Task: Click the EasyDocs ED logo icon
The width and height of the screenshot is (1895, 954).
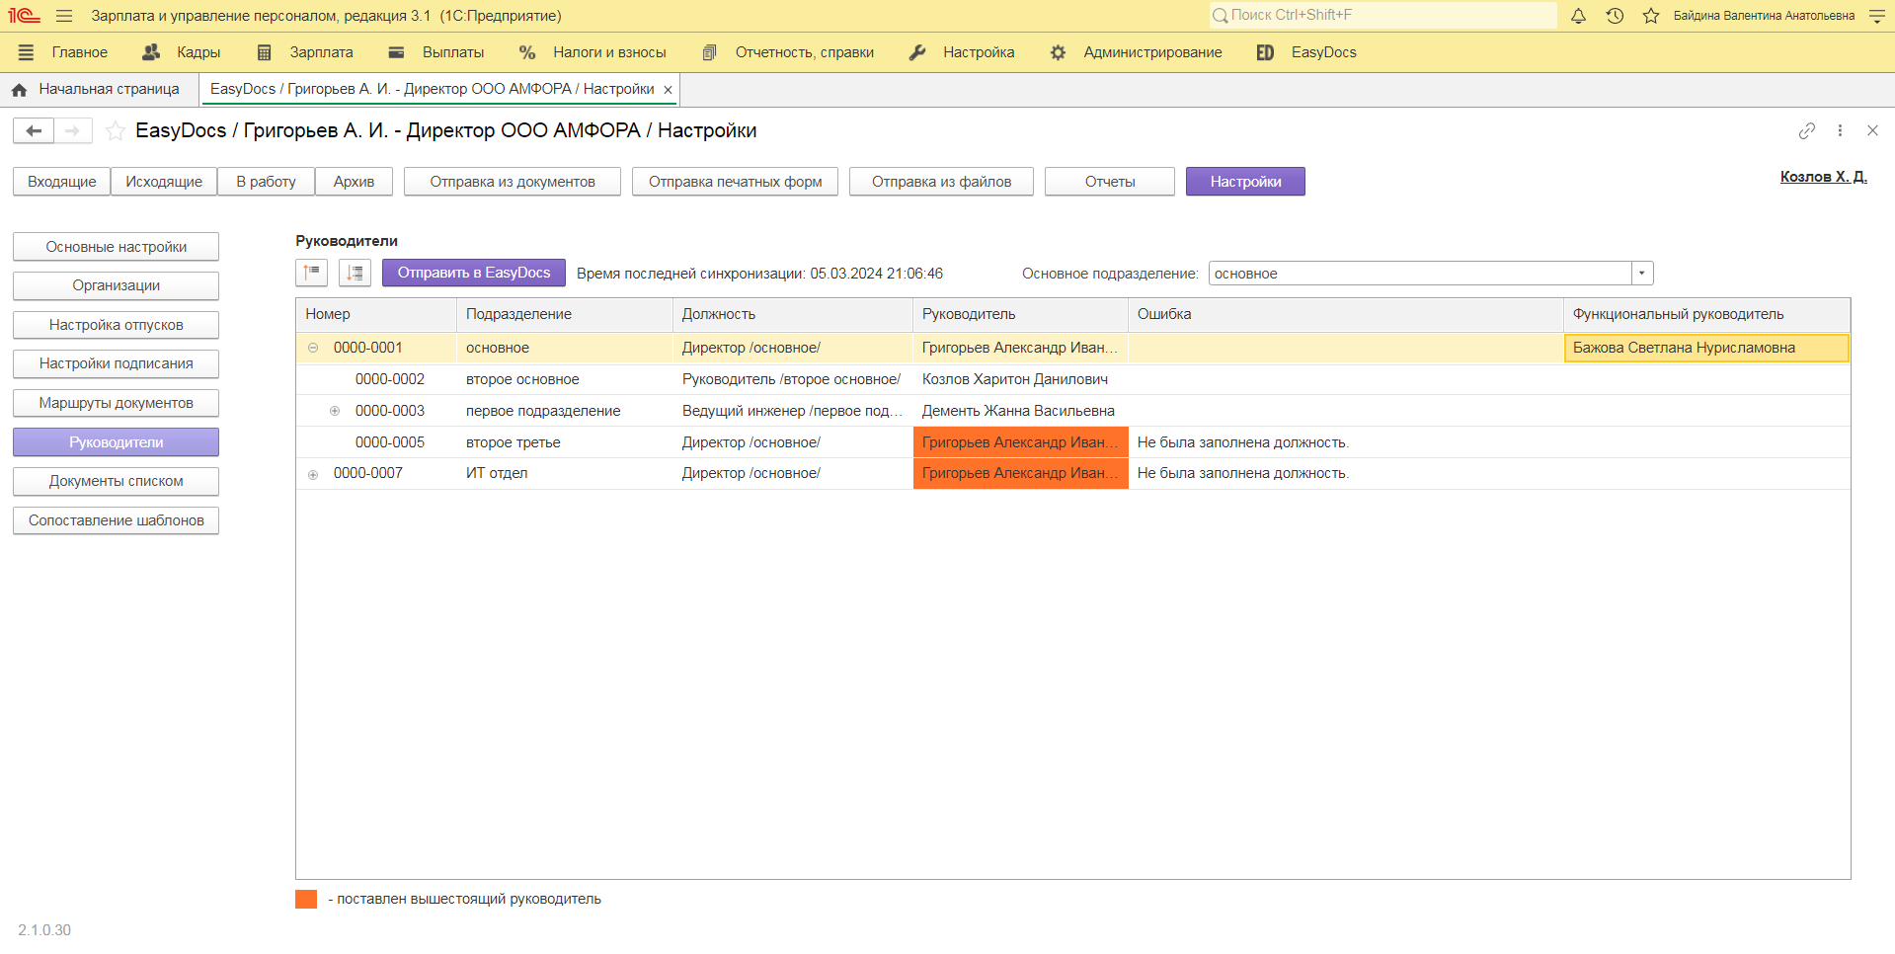Action: click(1265, 52)
